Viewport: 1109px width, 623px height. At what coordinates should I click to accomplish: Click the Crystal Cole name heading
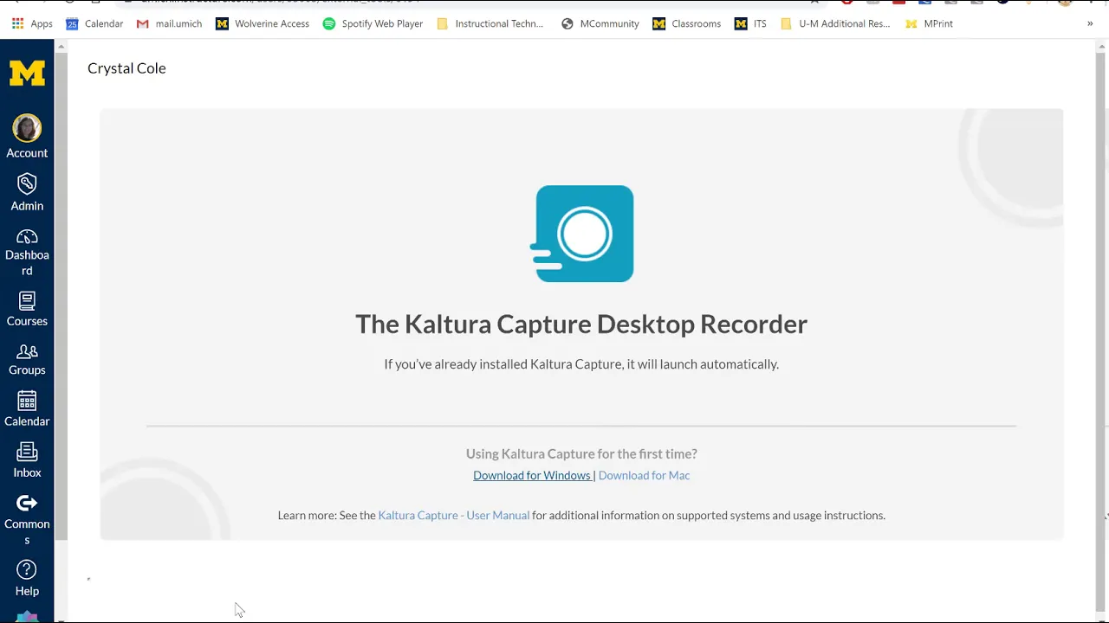pyautogui.click(x=126, y=68)
